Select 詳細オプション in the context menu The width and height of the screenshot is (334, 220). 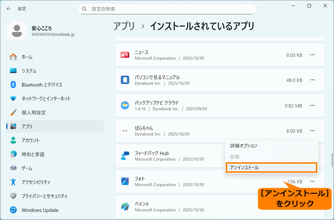click(271, 146)
